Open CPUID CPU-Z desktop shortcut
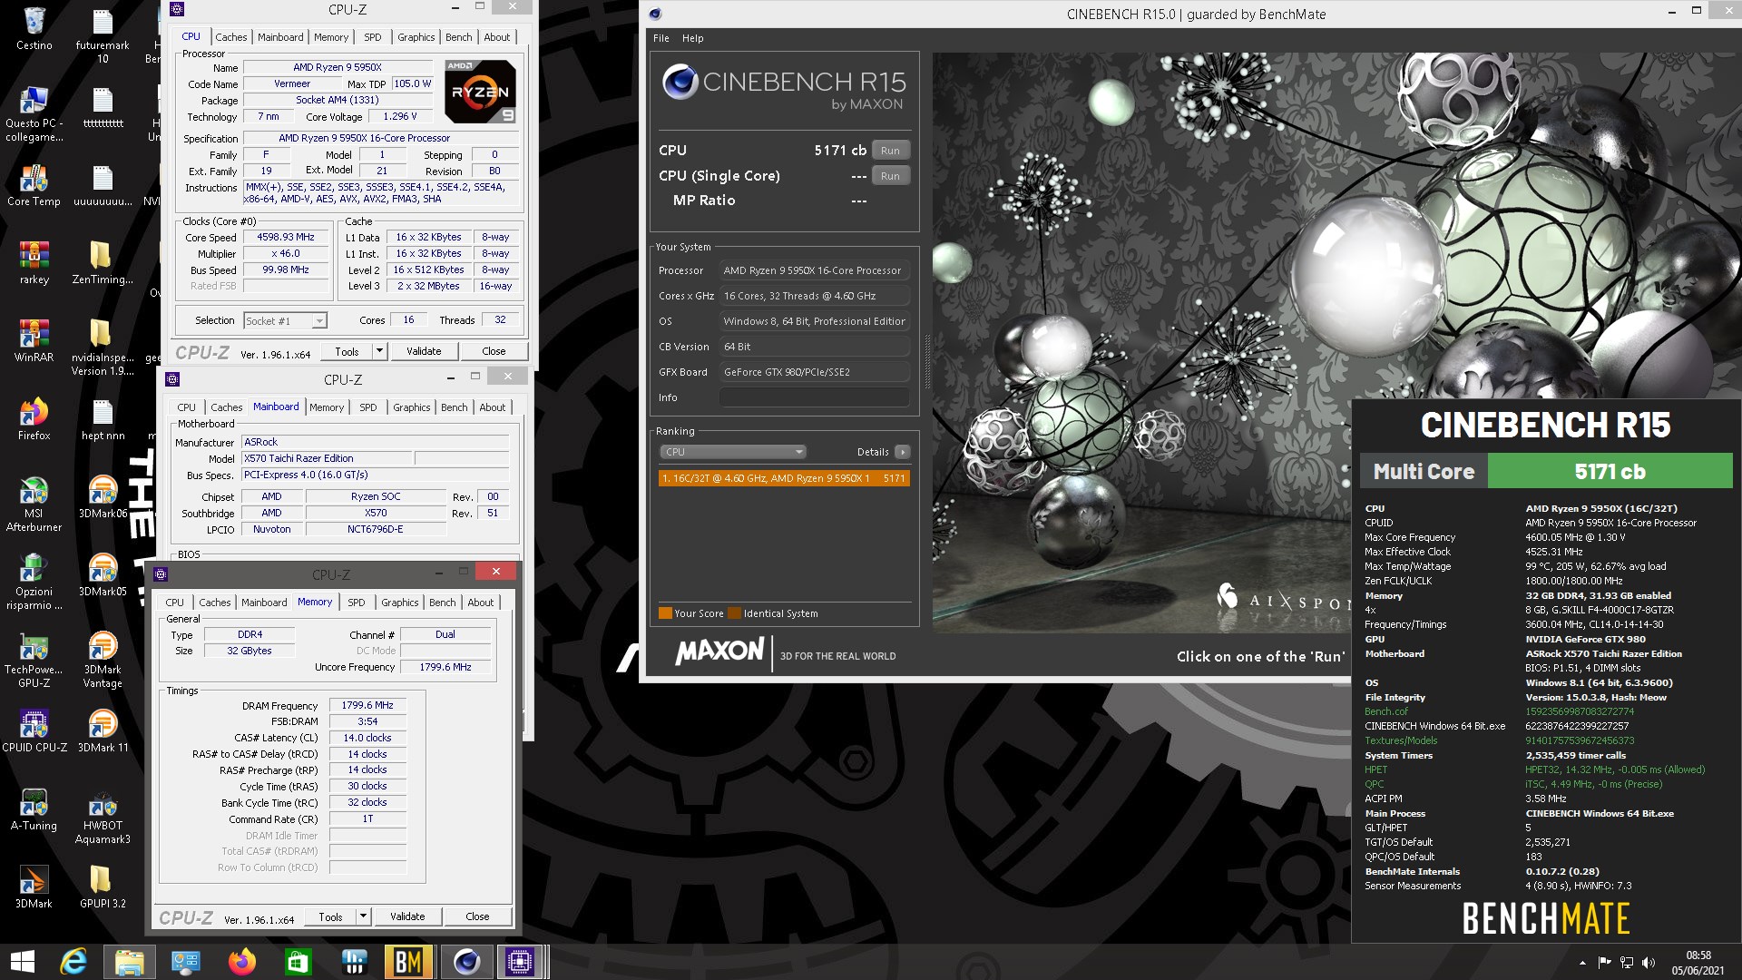Screen dimensions: 1742x980 34,731
